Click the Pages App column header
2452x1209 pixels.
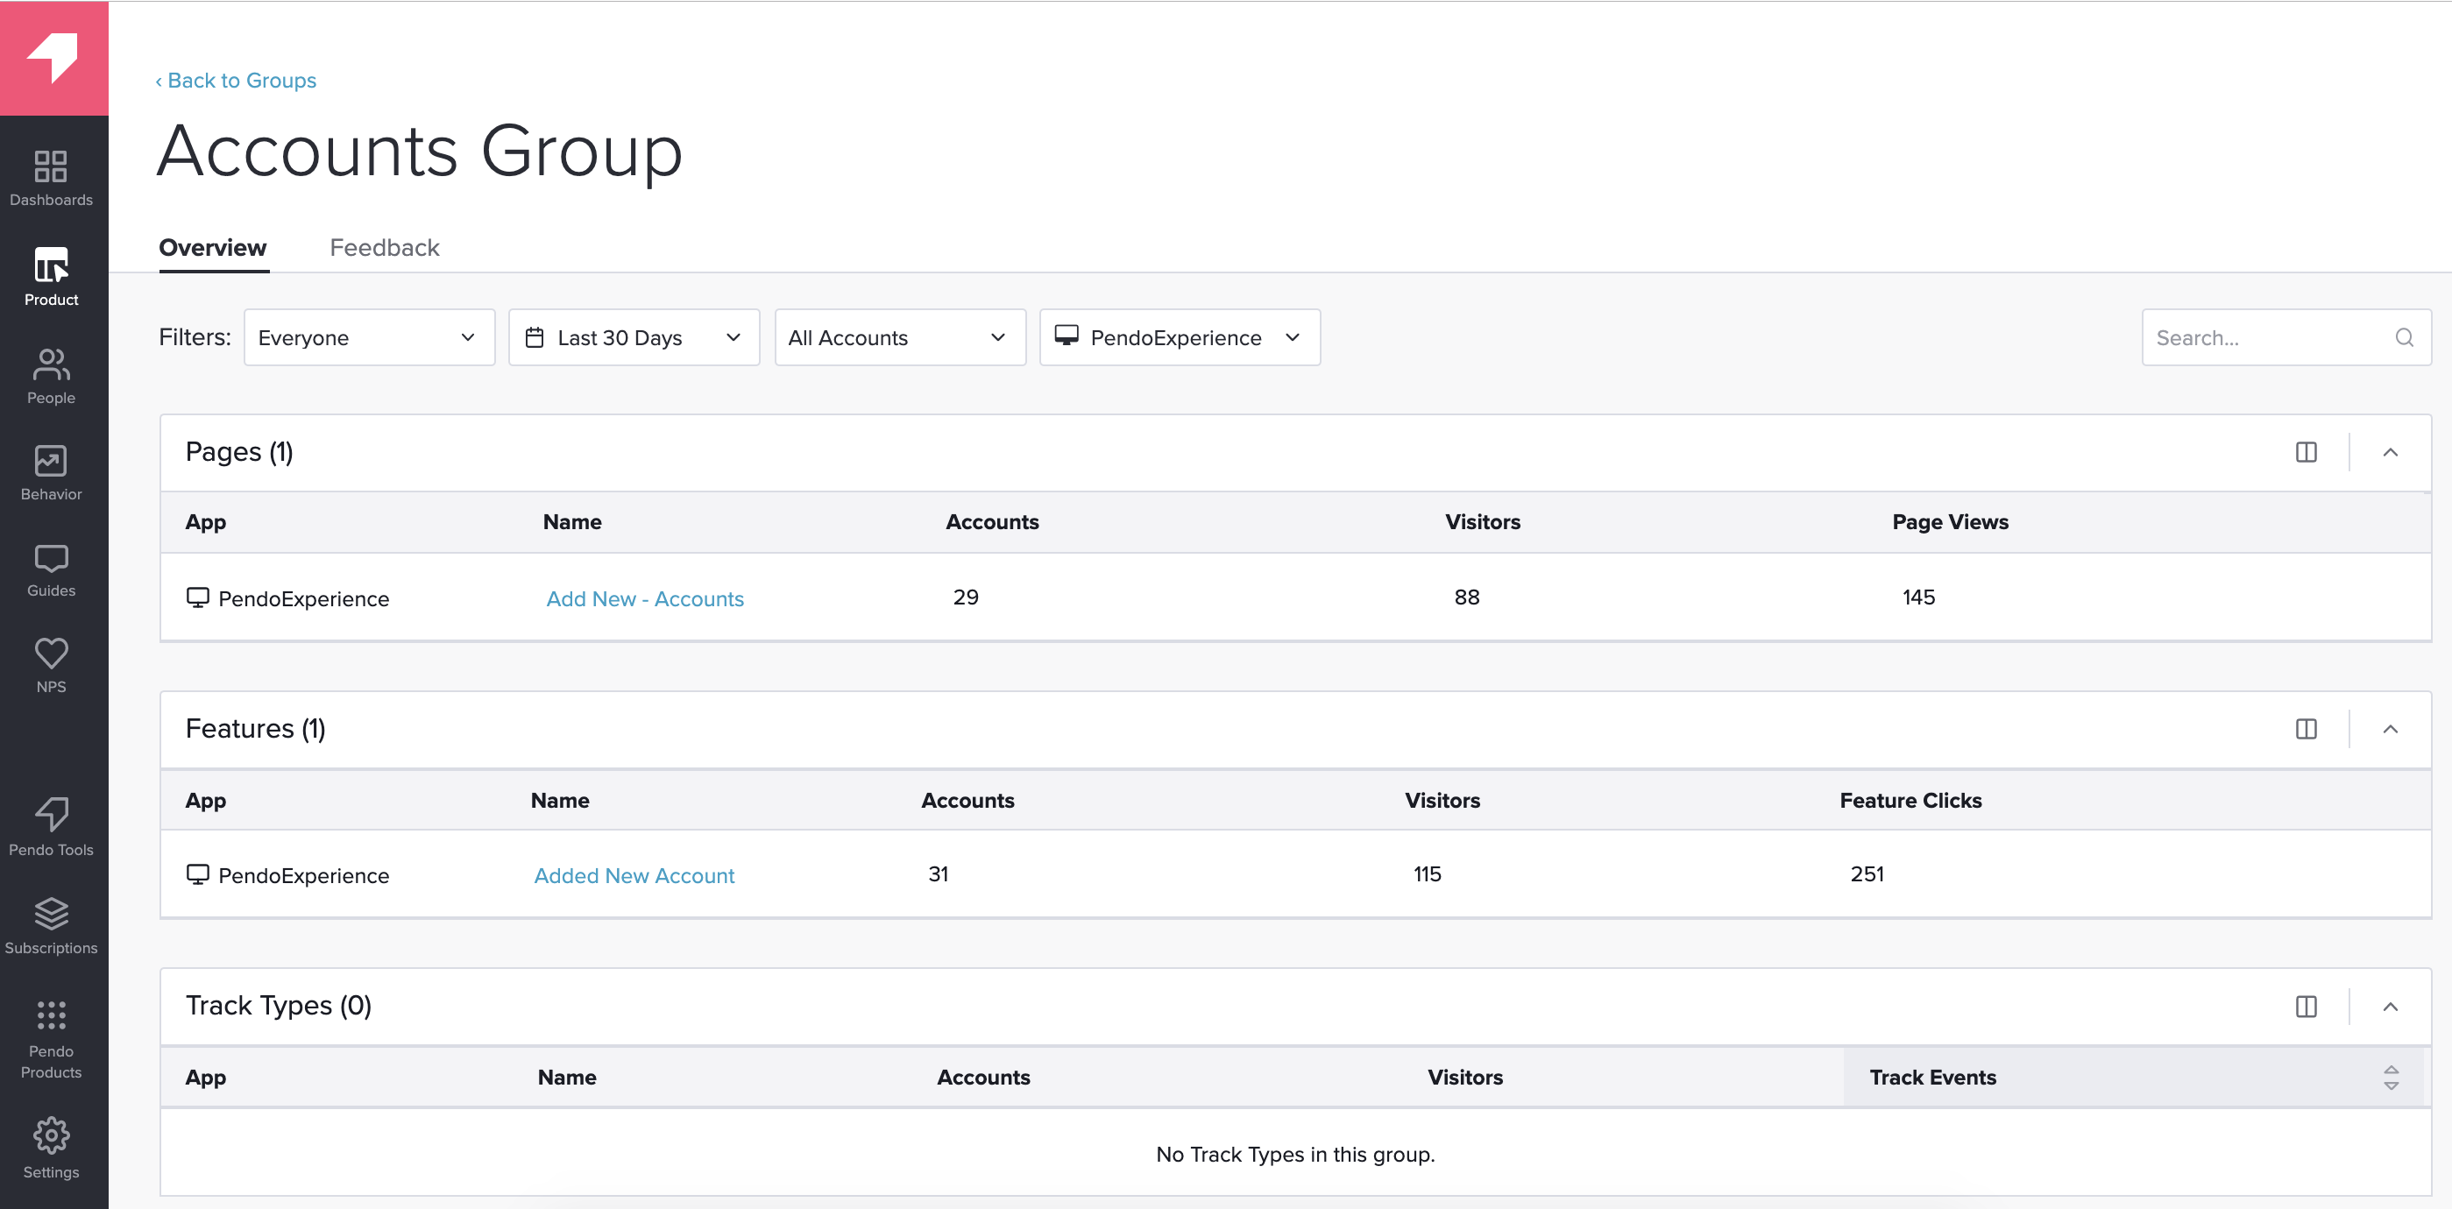[x=206, y=522]
